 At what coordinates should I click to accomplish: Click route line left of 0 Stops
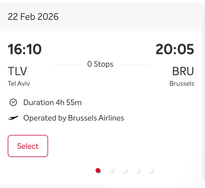(68, 65)
